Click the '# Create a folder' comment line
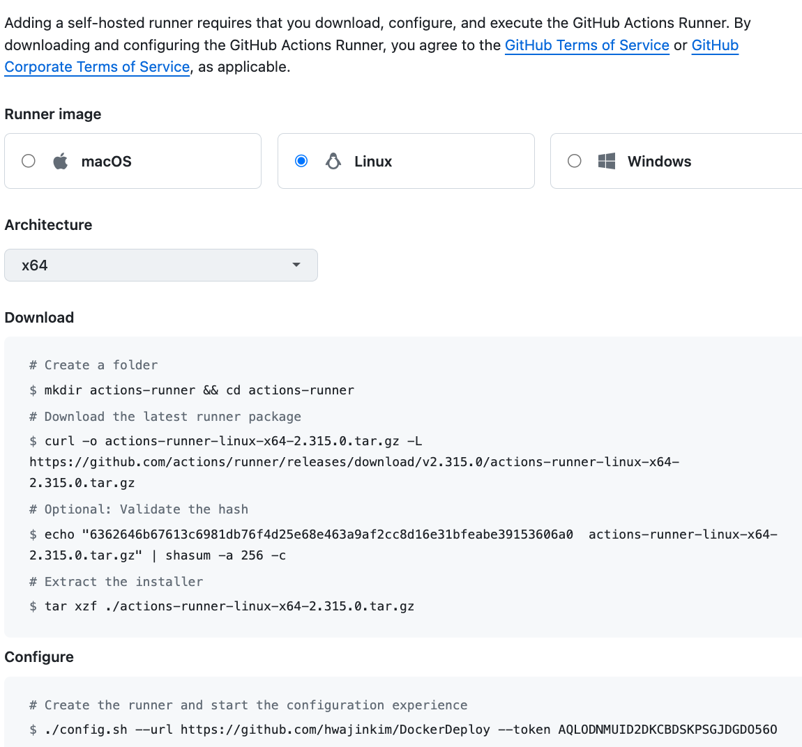Image resolution: width=802 pixels, height=747 pixels. pos(93,365)
